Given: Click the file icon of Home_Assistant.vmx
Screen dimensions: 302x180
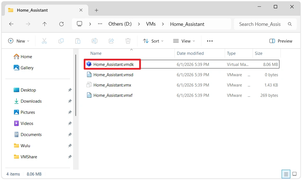Looking at the screenshot, I should click(x=89, y=85).
